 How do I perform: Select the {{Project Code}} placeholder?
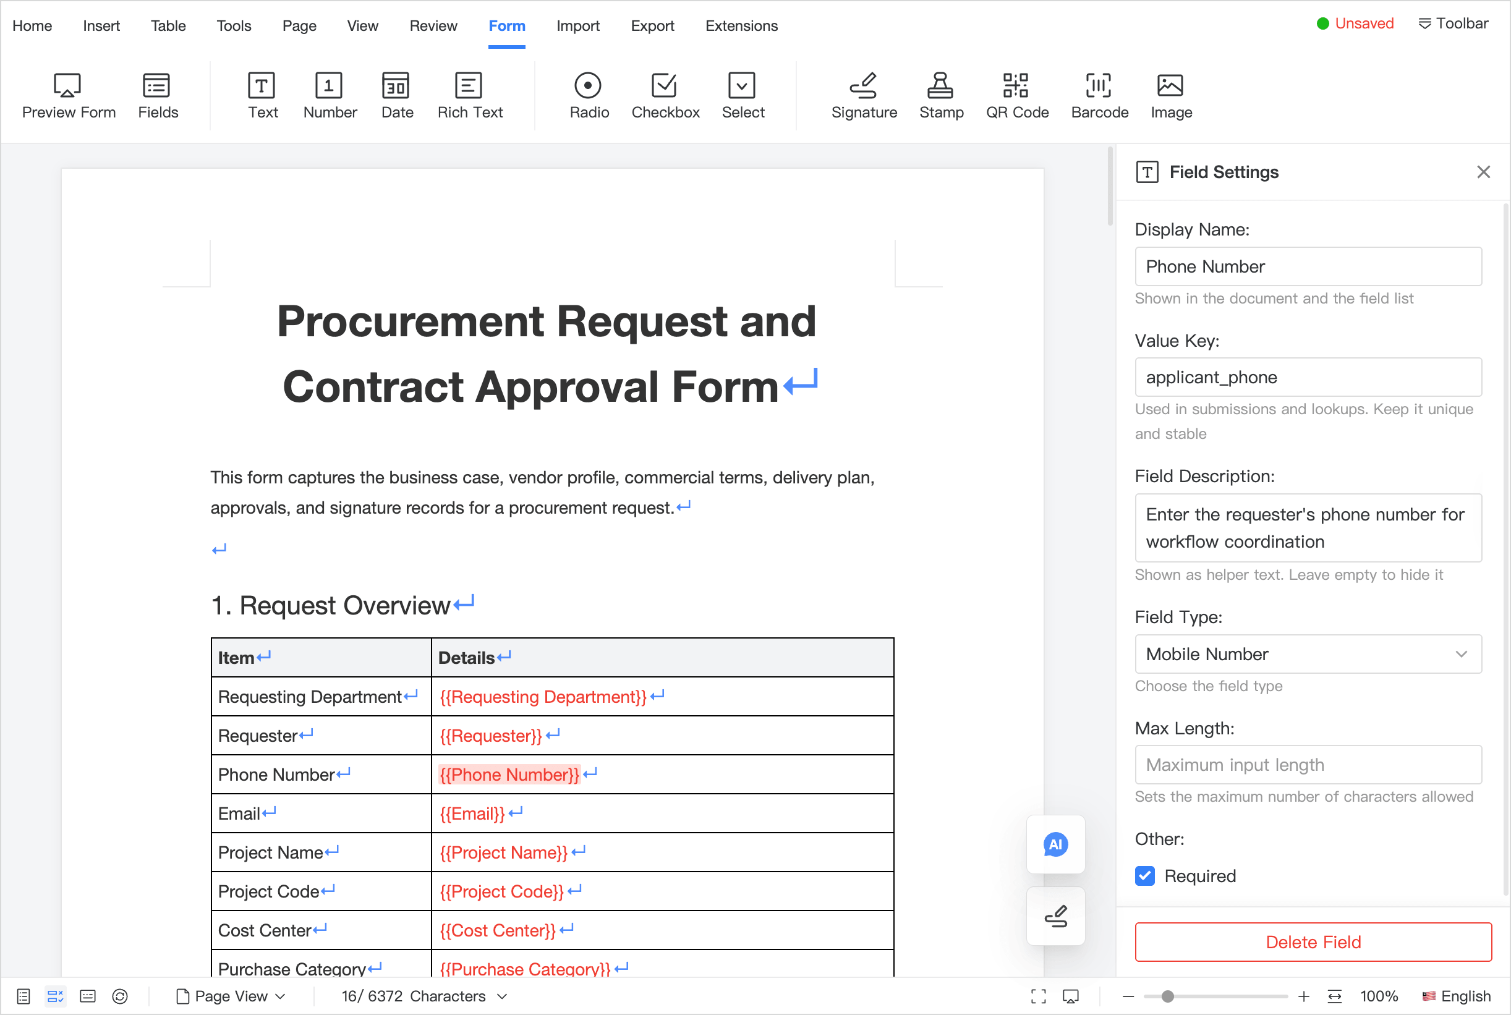(501, 891)
